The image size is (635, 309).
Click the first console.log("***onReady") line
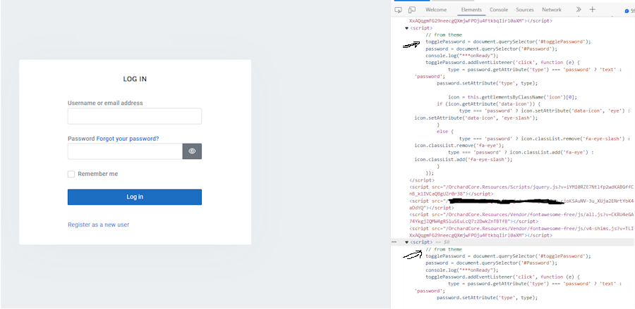[x=461, y=56]
